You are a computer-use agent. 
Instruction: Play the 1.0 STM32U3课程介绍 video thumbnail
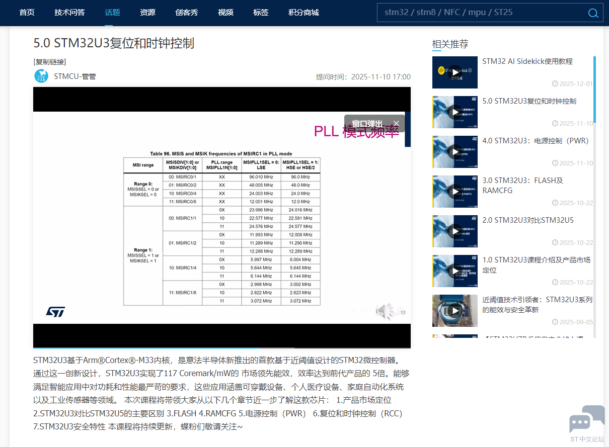pyautogui.click(x=455, y=271)
